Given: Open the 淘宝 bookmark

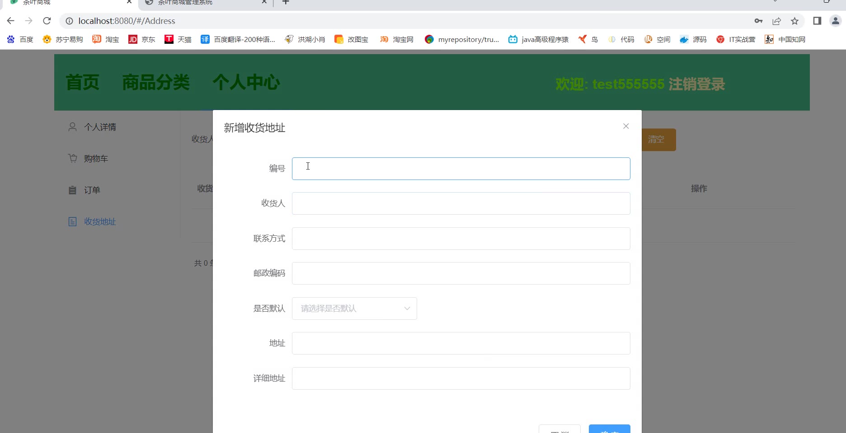Looking at the screenshot, I should tap(106, 40).
